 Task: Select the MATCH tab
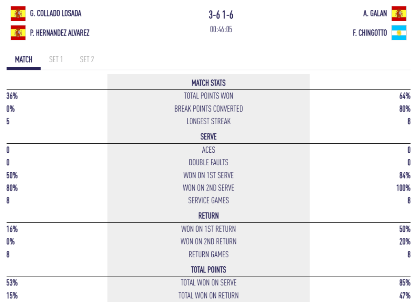24,59
